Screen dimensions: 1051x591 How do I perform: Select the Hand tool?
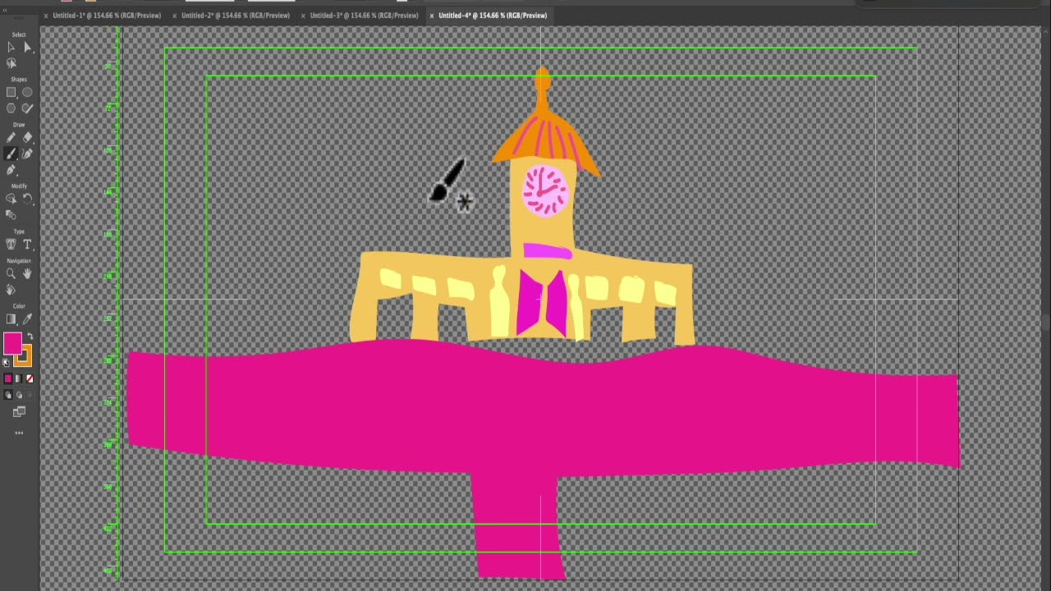tap(27, 273)
